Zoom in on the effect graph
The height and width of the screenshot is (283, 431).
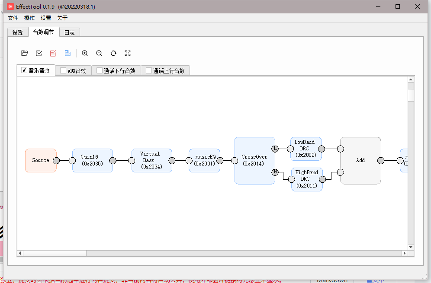tap(85, 53)
